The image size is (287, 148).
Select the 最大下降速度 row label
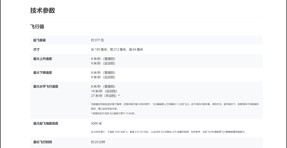(x=43, y=73)
